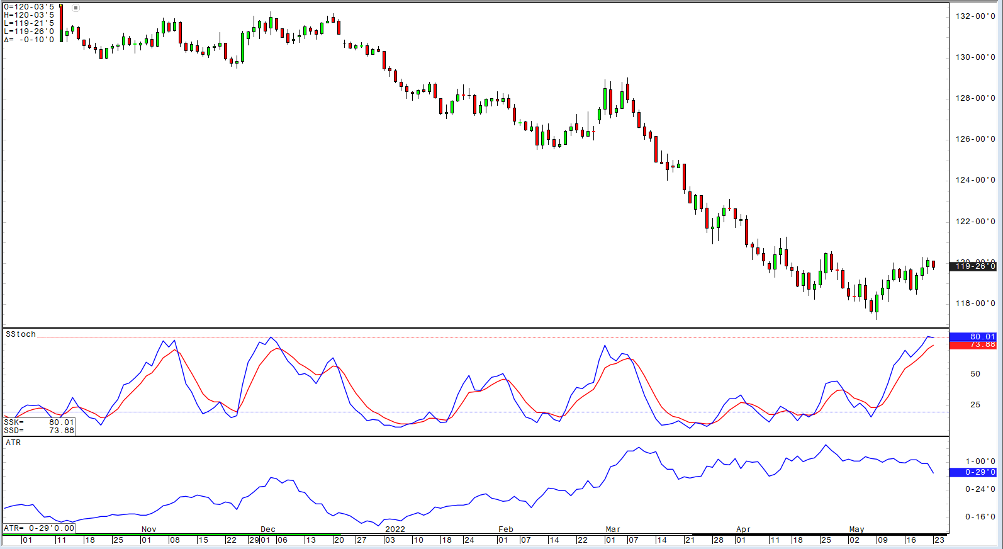
Task: Click the Apr month label on the time axis
Action: pyautogui.click(x=743, y=529)
